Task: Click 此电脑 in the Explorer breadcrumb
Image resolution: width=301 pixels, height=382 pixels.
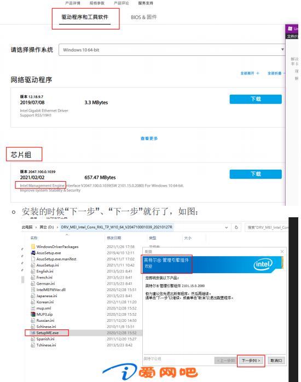Action: (x=27, y=227)
